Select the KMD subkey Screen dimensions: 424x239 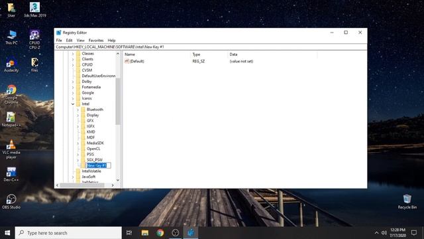(x=91, y=132)
